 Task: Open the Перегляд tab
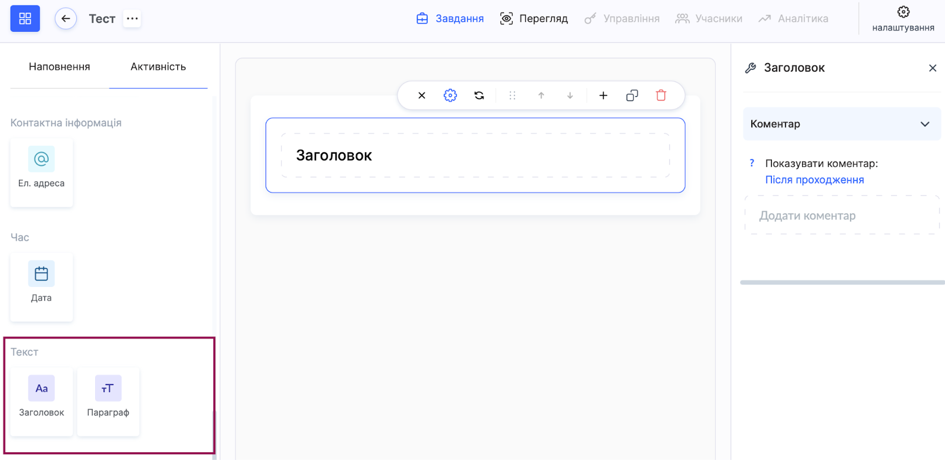click(534, 19)
